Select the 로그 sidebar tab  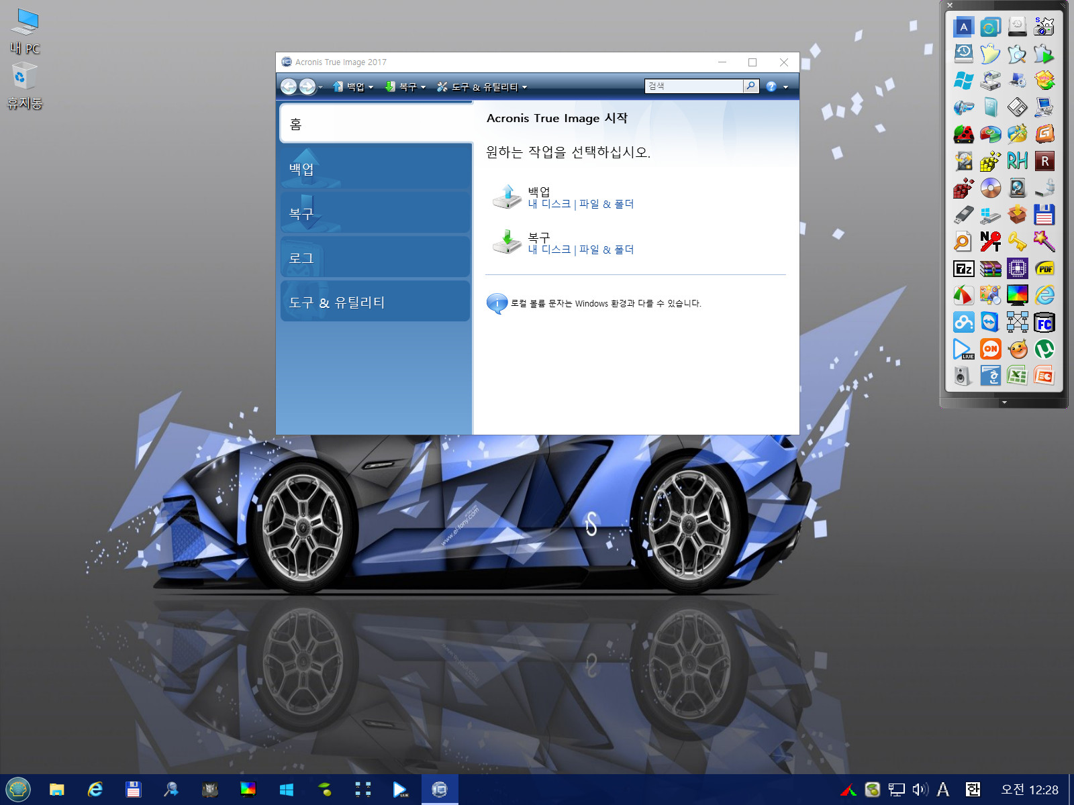(x=376, y=258)
